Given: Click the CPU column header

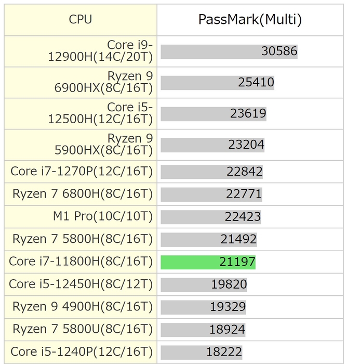Looking at the screenshot, I should (x=81, y=20).
